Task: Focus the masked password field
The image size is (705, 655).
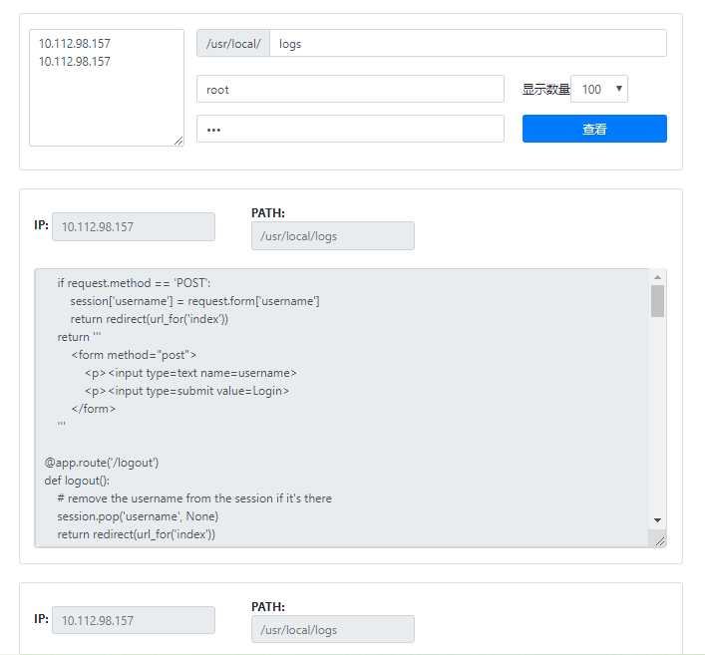Action: click(x=350, y=130)
